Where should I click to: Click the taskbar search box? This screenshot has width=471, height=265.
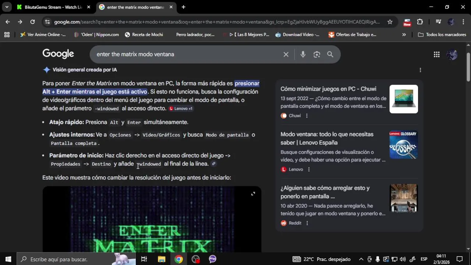pos(76,259)
